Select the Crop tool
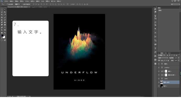The height and width of the screenshot is (102, 181). coord(2,15)
